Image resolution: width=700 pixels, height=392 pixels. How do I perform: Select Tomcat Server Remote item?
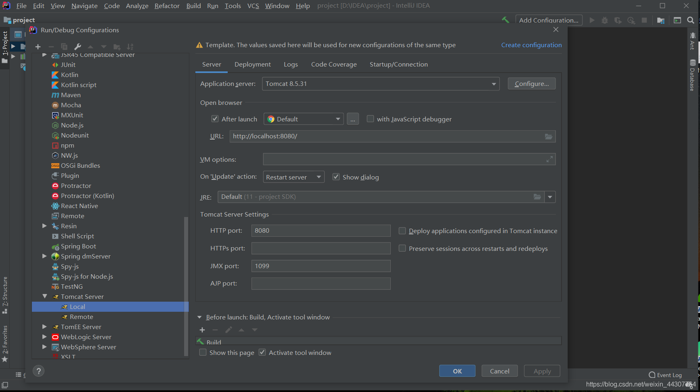pyautogui.click(x=81, y=317)
